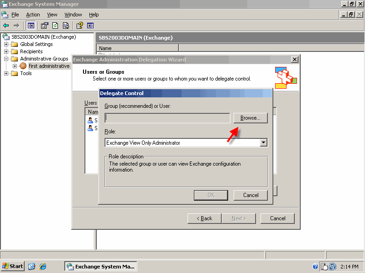Image resolution: width=365 pixels, height=273 pixels.
Task: Expand the Tools node
Action: (x=6, y=73)
